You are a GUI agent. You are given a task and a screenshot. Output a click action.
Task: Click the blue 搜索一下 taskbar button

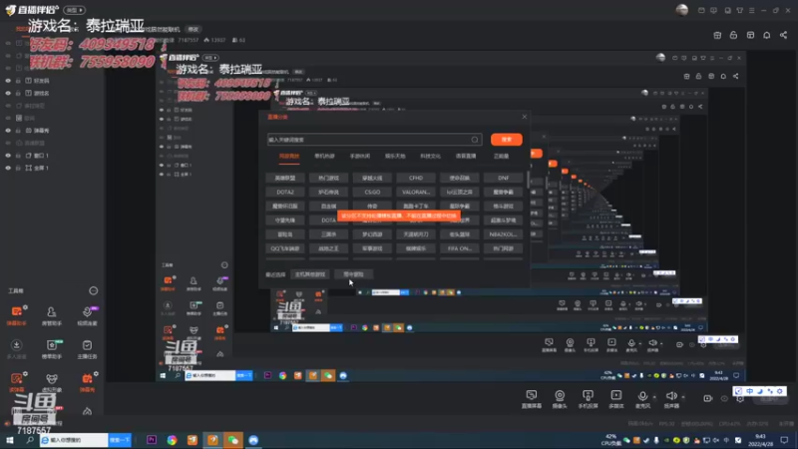coord(120,440)
